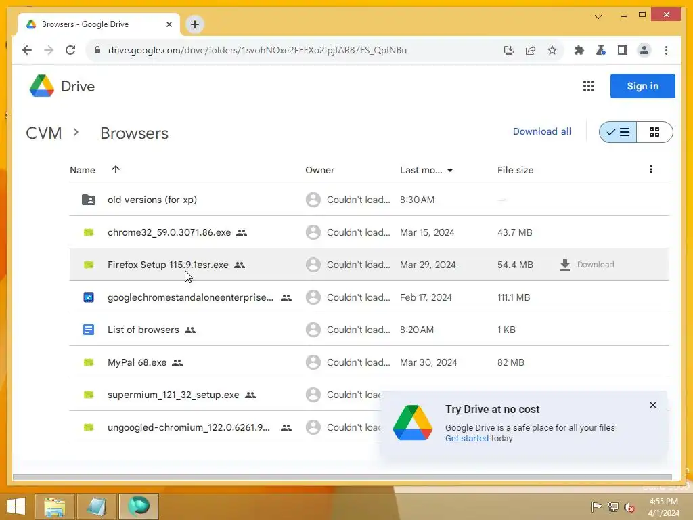Click the Mar 30, 2024 modified date
The image size is (693, 520).
pos(428,363)
